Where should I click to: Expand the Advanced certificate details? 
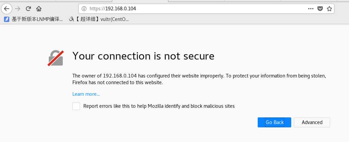312,122
